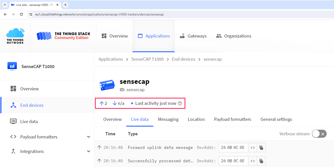Viewport: 334px width, 167px height.
Task: Click the site information icon in address bar
Action: point(30,14)
